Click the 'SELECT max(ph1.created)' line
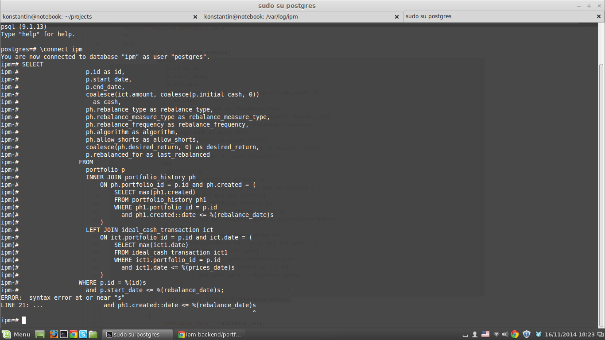This screenshot has height=340, width=605. (x=155, y=192)
